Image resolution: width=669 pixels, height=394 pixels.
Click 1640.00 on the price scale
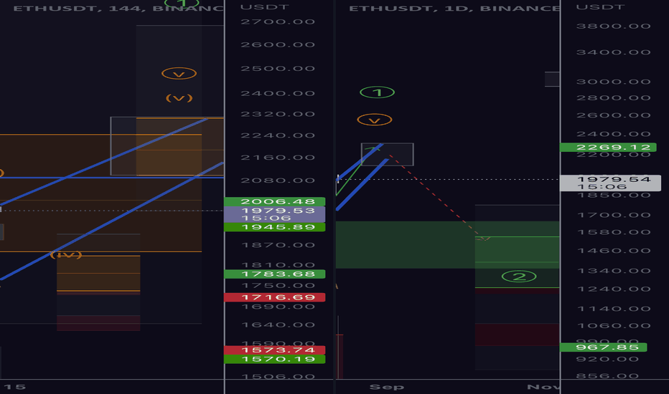click(278, 325)
